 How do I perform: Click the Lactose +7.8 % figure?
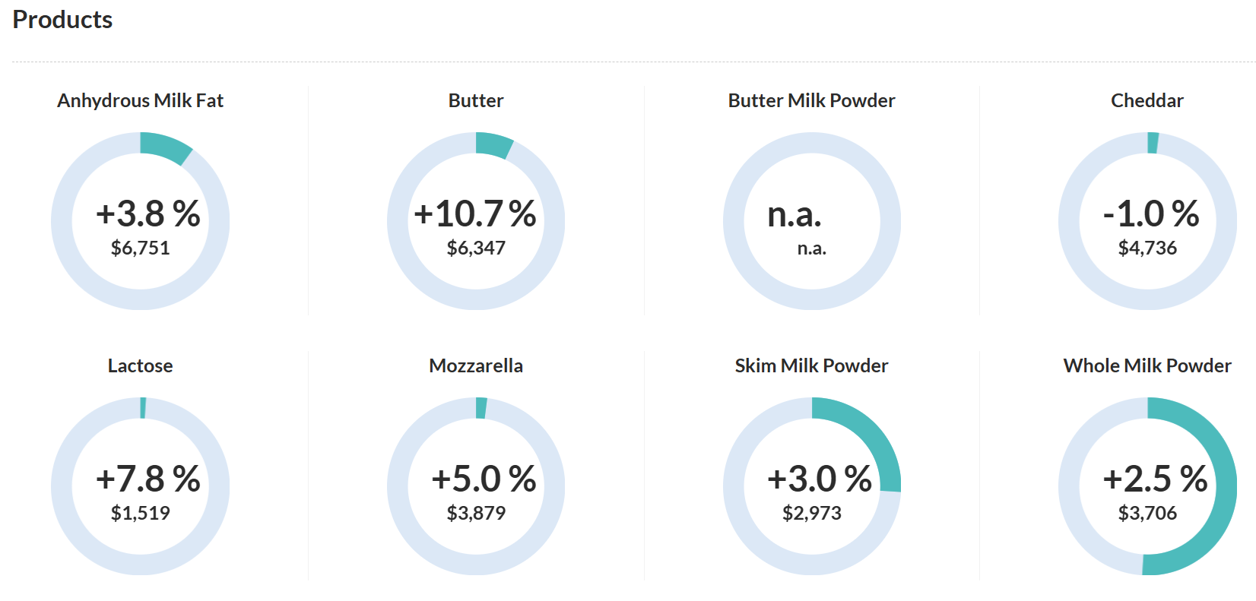coord(148,479)
